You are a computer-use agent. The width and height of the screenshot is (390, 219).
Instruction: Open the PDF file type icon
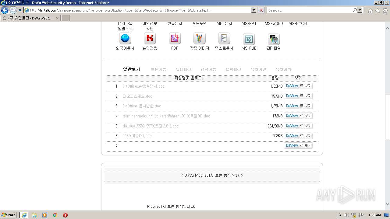point(175,39)
